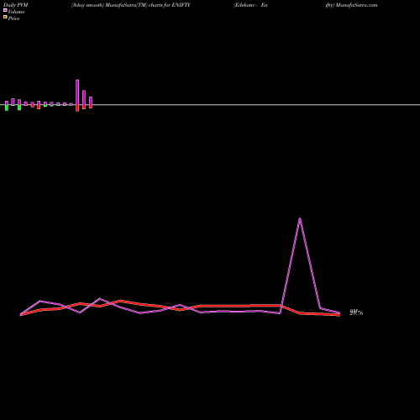The width and height of the screenshot is (420, 420).
Task: Click the red-green Price legend swatch
Action: 5,18
